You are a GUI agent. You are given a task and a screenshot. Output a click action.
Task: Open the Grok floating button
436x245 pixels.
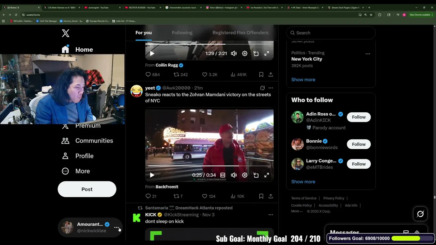coord(420,214)
